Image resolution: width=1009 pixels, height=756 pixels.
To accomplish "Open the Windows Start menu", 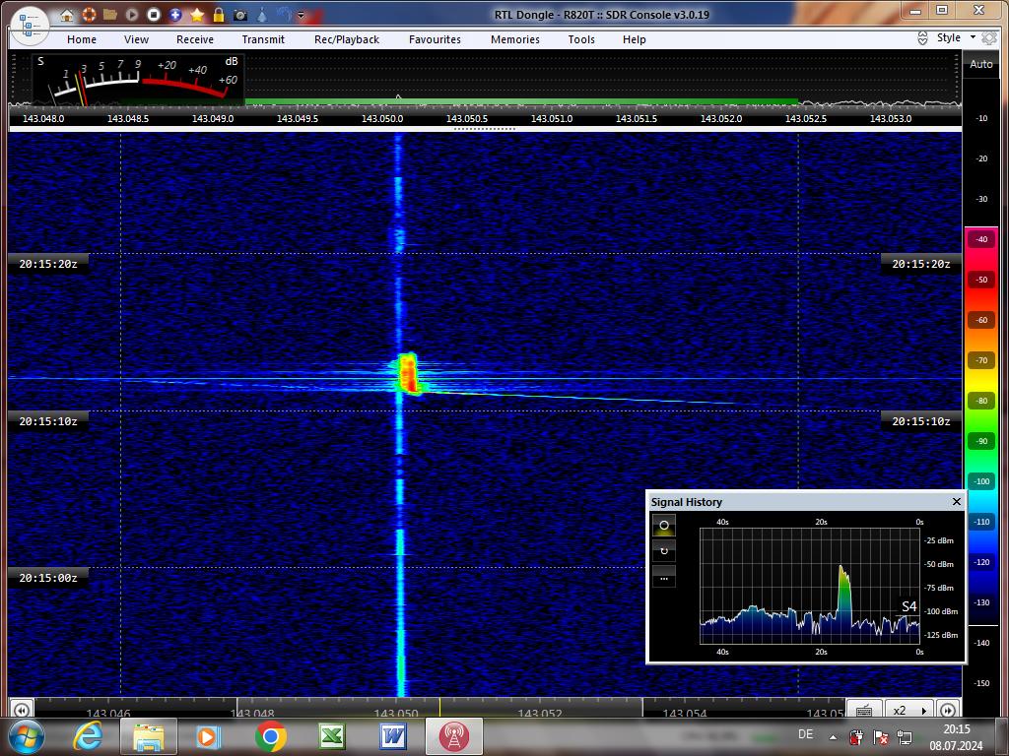I will [x=25, y=736].
